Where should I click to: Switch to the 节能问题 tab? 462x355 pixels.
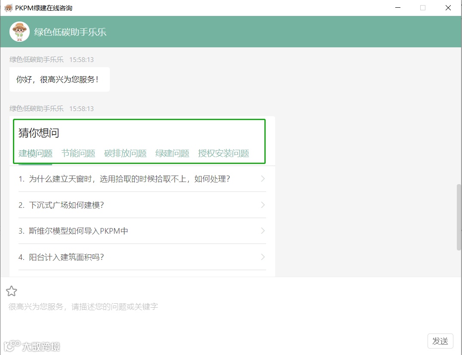tap(78, 153)
